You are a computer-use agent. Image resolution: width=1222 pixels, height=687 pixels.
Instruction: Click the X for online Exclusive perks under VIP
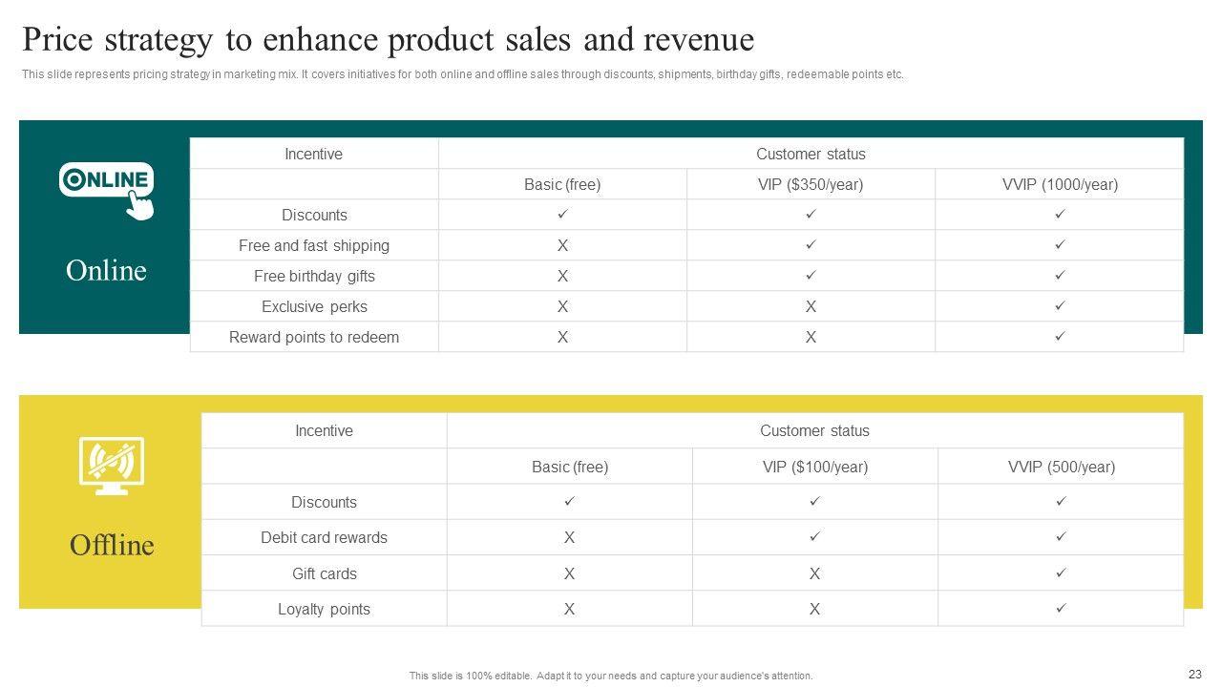(811, 306)
